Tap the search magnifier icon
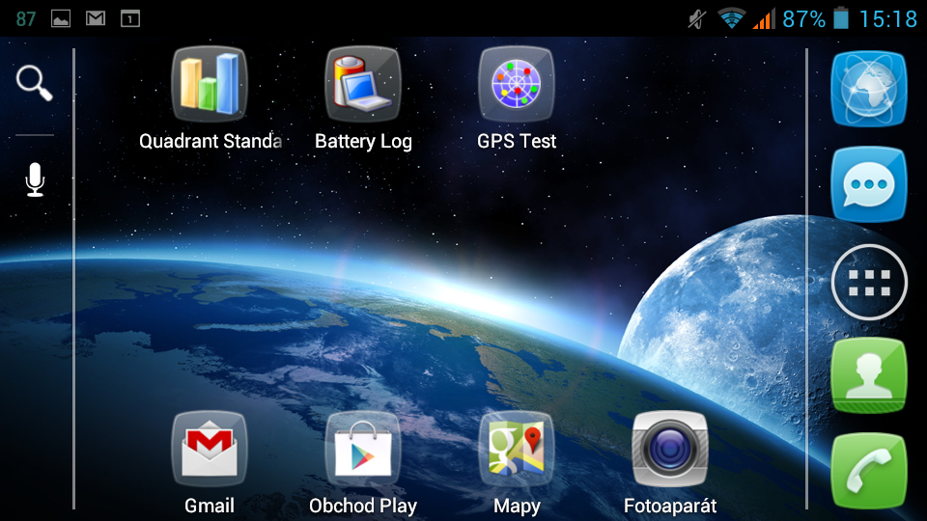 35,83
